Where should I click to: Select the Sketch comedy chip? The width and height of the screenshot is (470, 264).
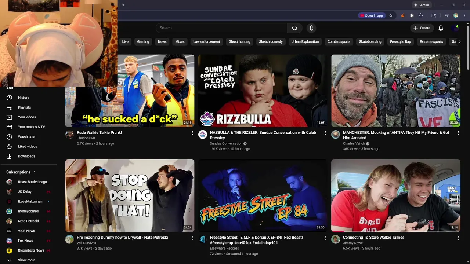pos(271,42)
